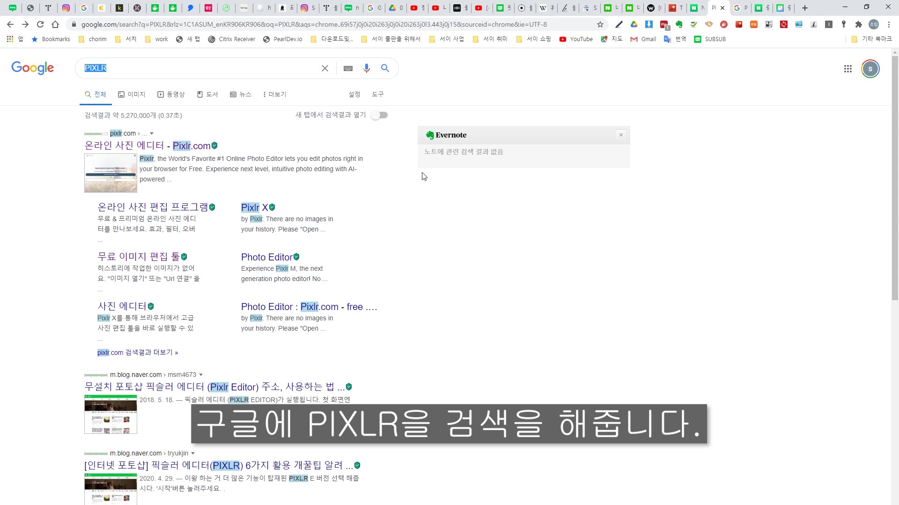This screenshot has height=505, width=899.
Task: Open the 무설치 포토샵 픽슬러 에디터 blog result
Action: (x=214, y=387)
